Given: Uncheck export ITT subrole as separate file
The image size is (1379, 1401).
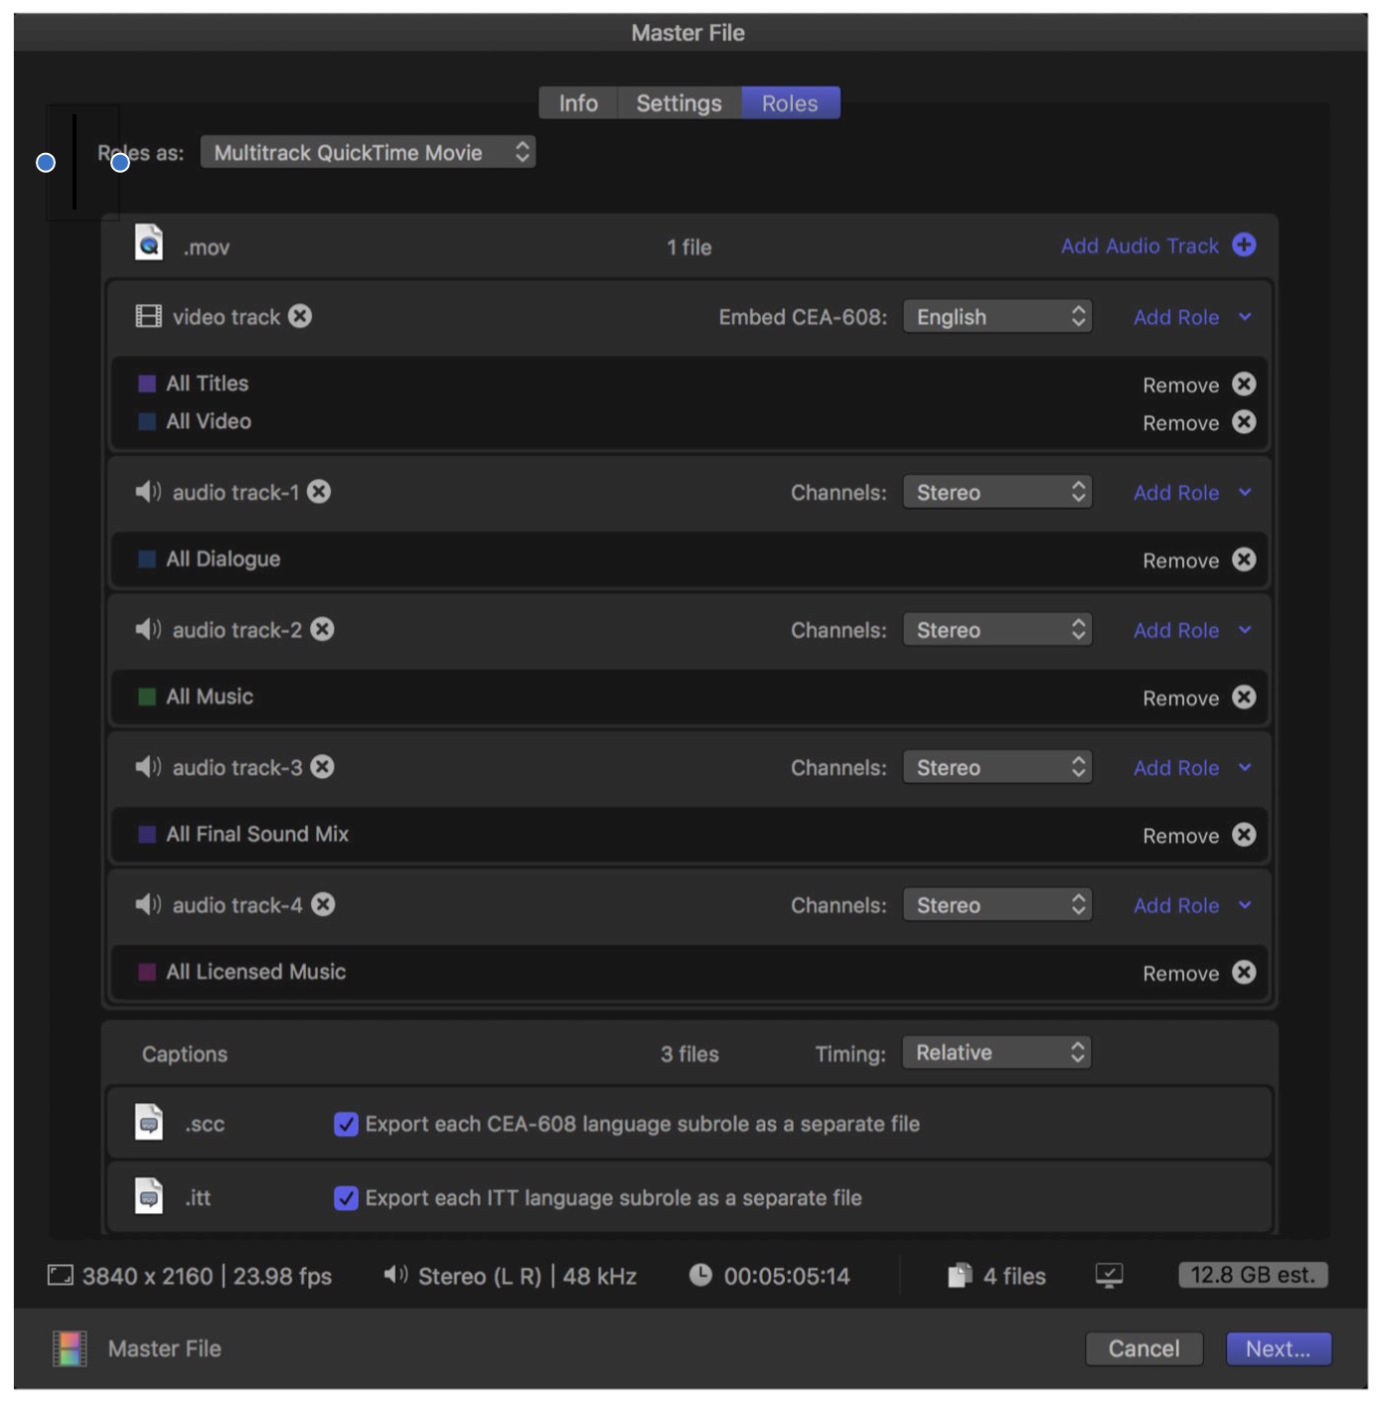Looking at the screenshot, I should [x=346, y=1198].
